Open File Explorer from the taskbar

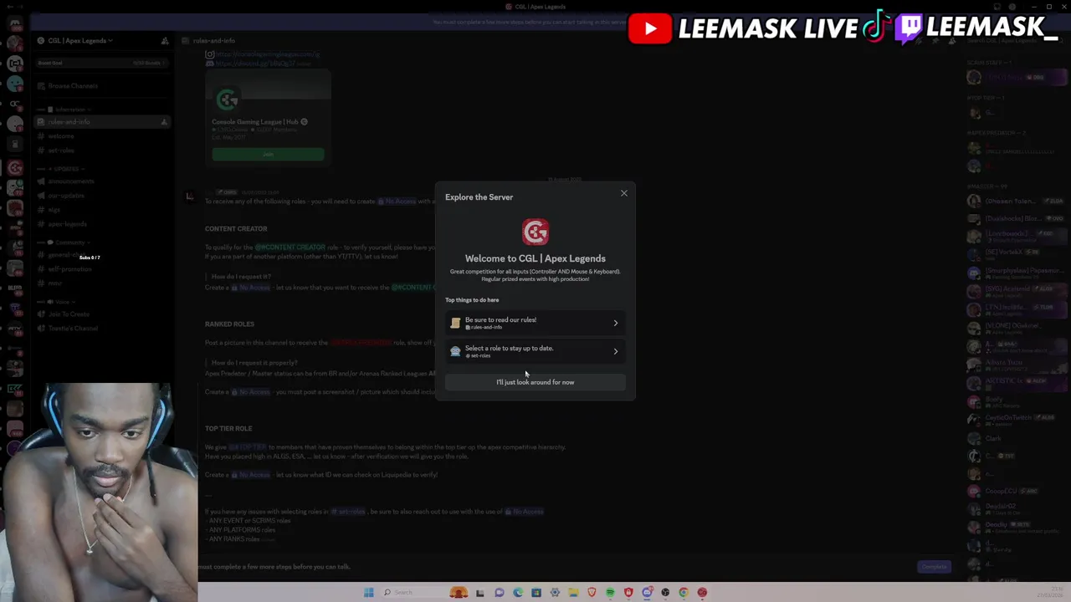coord(573,593)
